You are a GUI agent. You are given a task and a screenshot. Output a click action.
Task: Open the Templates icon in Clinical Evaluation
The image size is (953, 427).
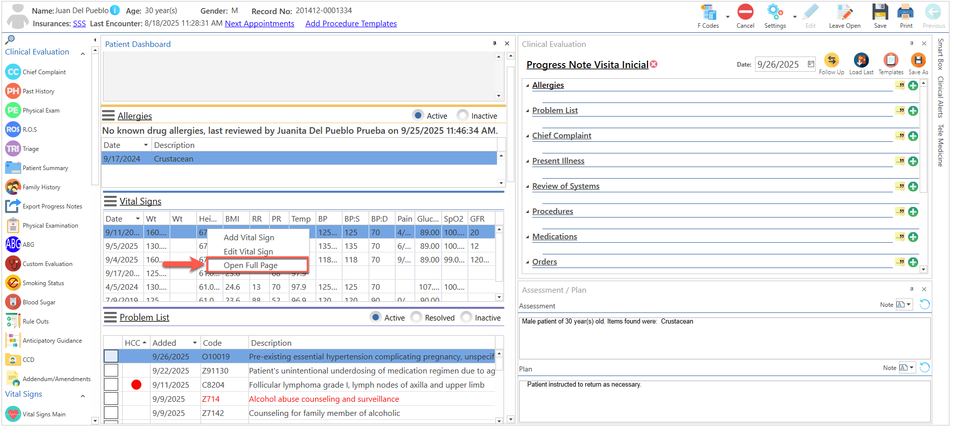[x=891, y=61]
